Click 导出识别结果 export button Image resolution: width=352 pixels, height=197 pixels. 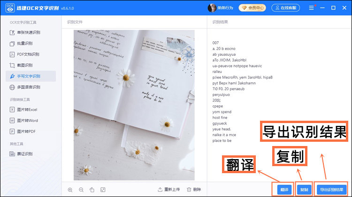click(x=331, y=190)
